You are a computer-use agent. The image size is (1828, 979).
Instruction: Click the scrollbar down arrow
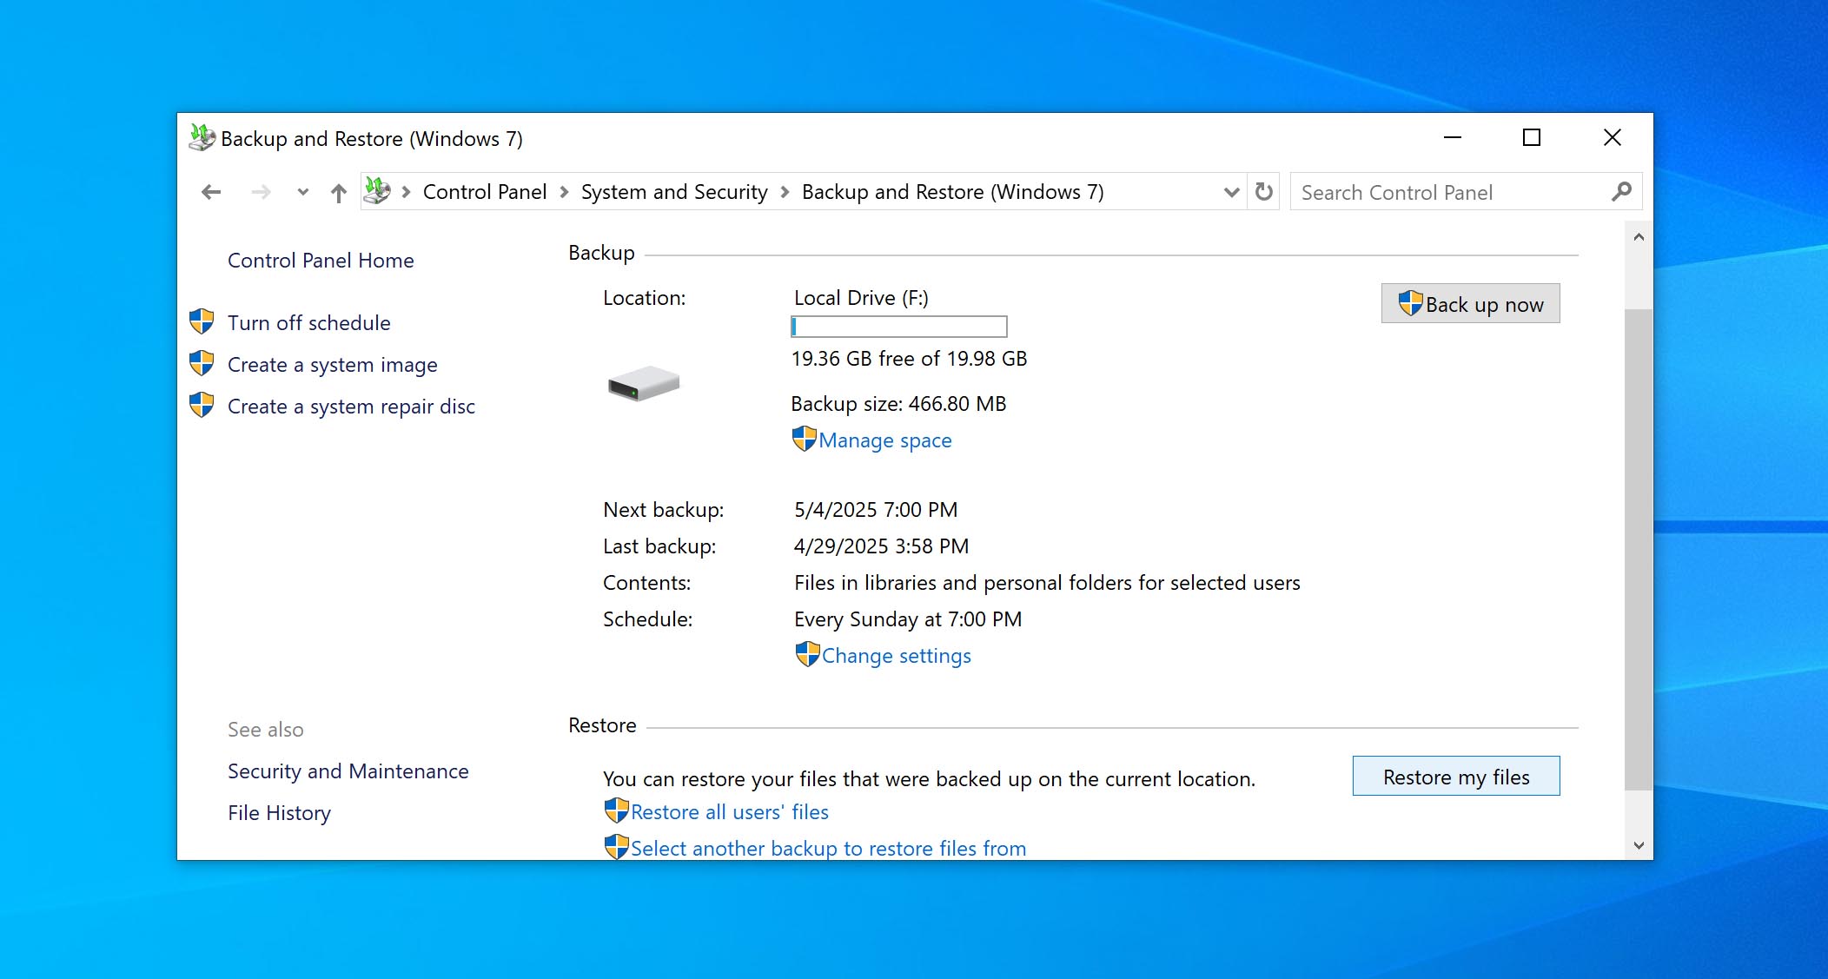click(1639, 845)
